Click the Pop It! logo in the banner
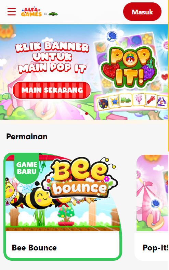The image size is (169, 270). (x=130, y=67)
